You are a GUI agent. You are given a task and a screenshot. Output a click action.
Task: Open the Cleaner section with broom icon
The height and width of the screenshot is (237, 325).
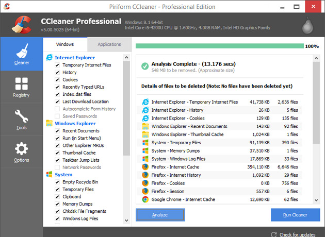(21, 55)
